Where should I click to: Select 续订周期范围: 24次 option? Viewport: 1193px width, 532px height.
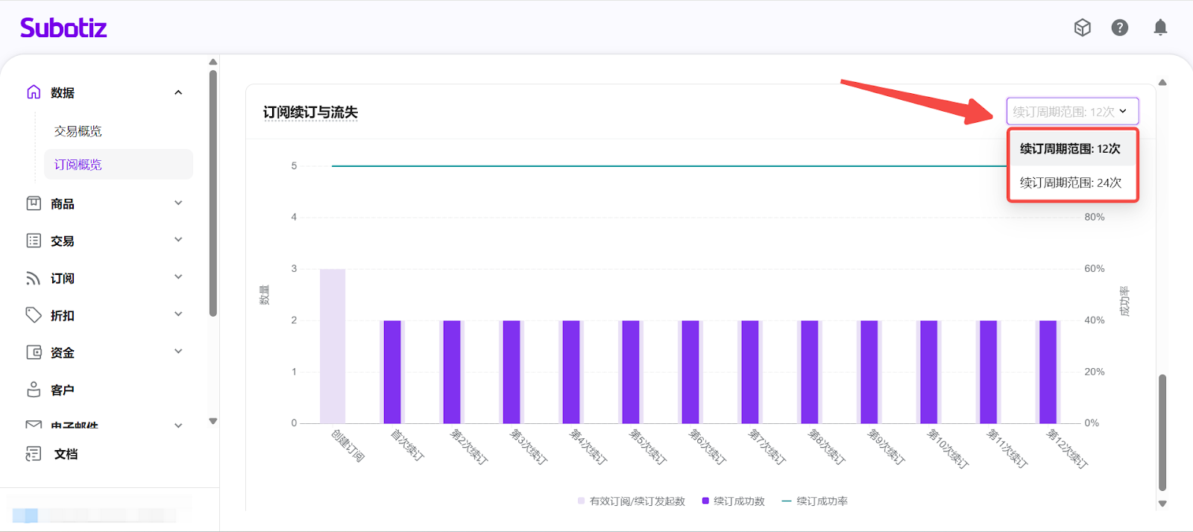[1071, 183]
